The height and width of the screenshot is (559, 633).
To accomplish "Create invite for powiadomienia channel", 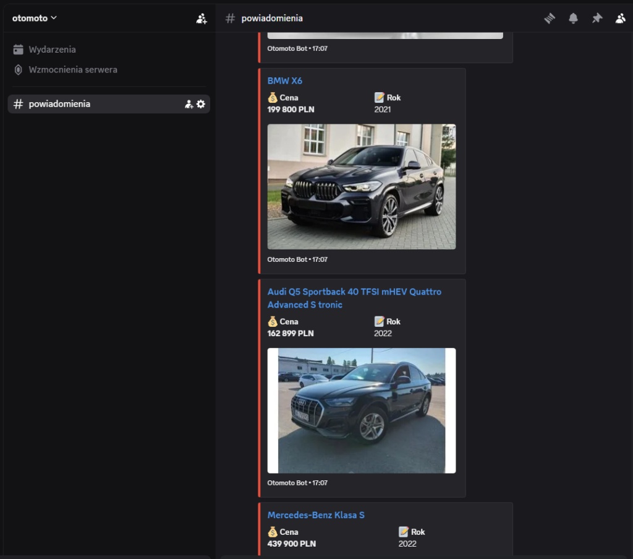I will click(189, 104).
